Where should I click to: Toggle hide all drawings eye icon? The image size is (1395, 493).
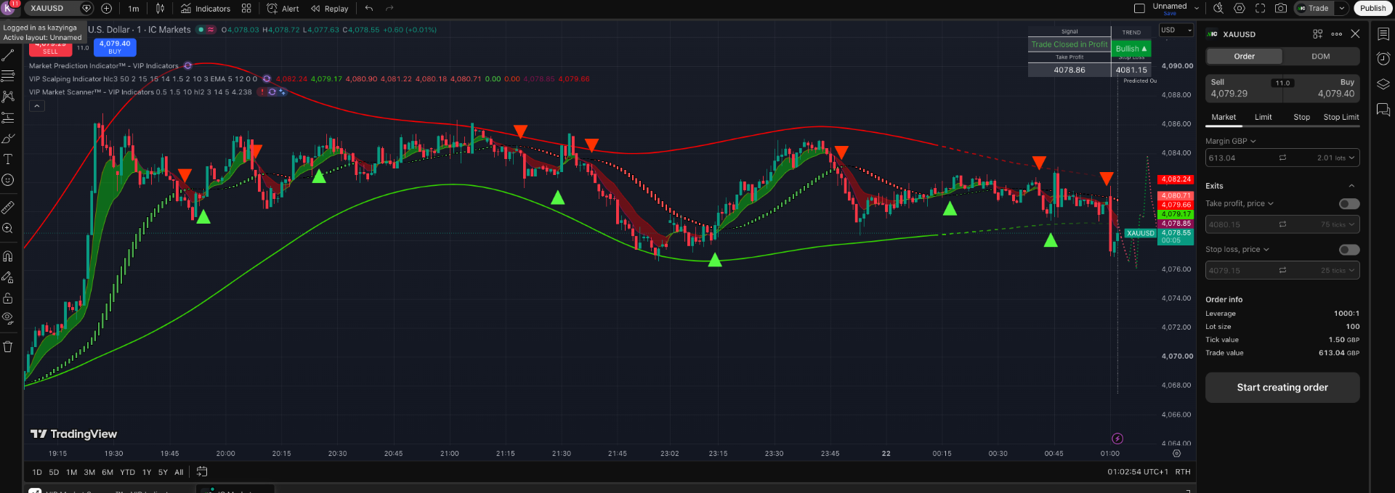pos(8,317)
